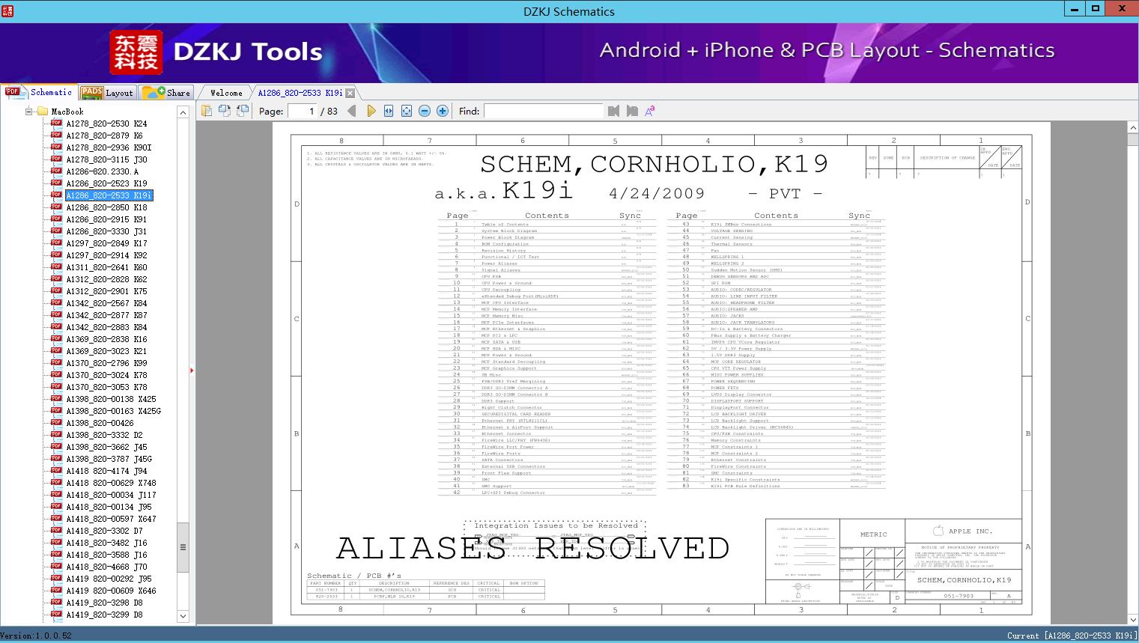Viewport: 1139px width, 643px height.
Task: Select the MacBook folder label in tree
Action: pos(67,112)
